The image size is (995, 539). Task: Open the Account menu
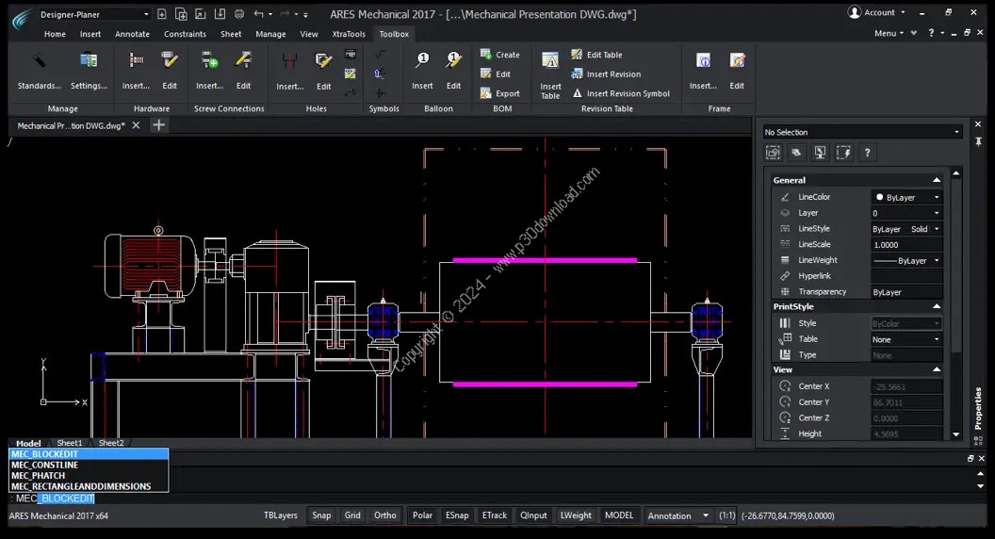[877, 12]
